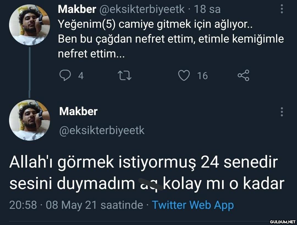
Task: Click the "18 sa" timestamp
Action: [207, 10]
